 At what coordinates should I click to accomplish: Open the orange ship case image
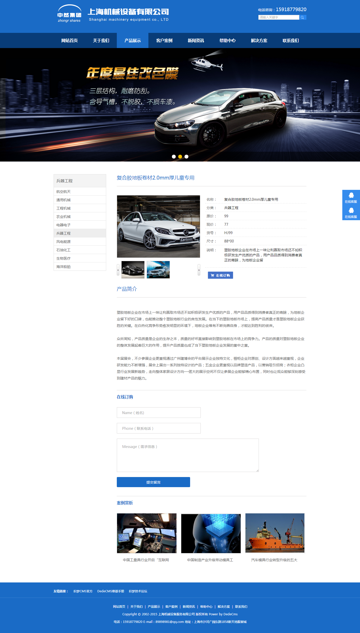[275, 533]
